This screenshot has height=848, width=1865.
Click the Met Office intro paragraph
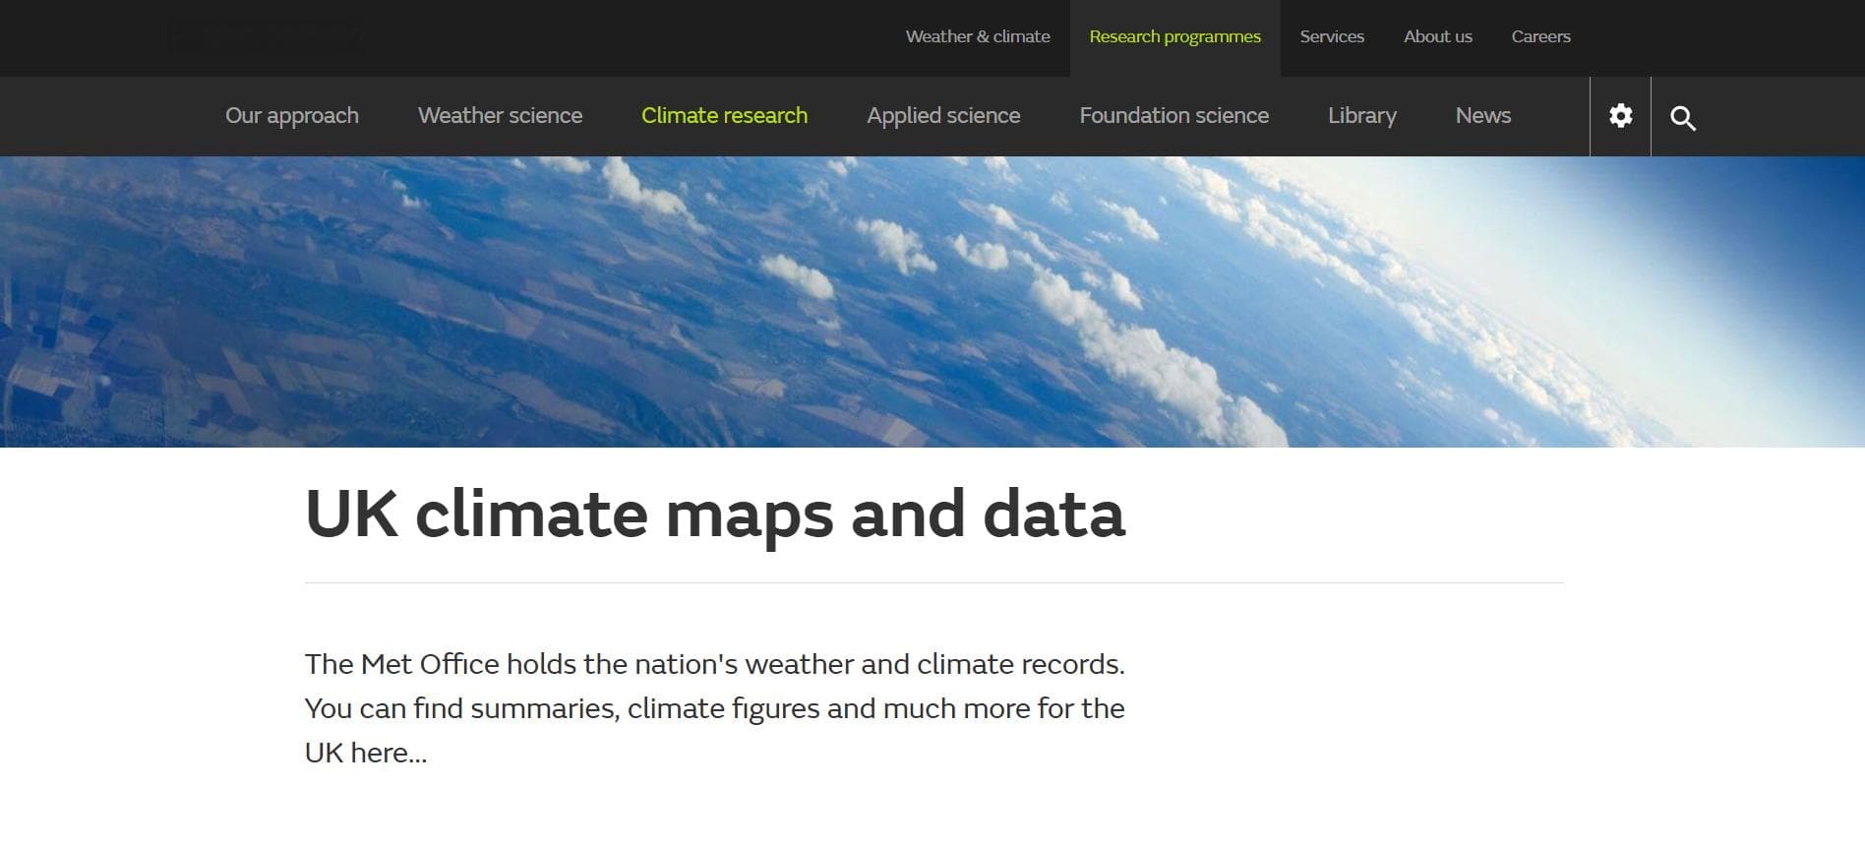click(x=715, y=708)
